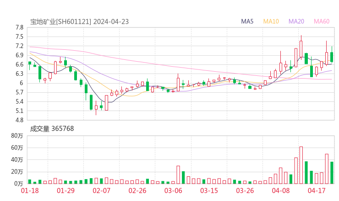339x201 pixels.
Task: Click the 6.9 price axis value
Action: [x=19, y=55]
